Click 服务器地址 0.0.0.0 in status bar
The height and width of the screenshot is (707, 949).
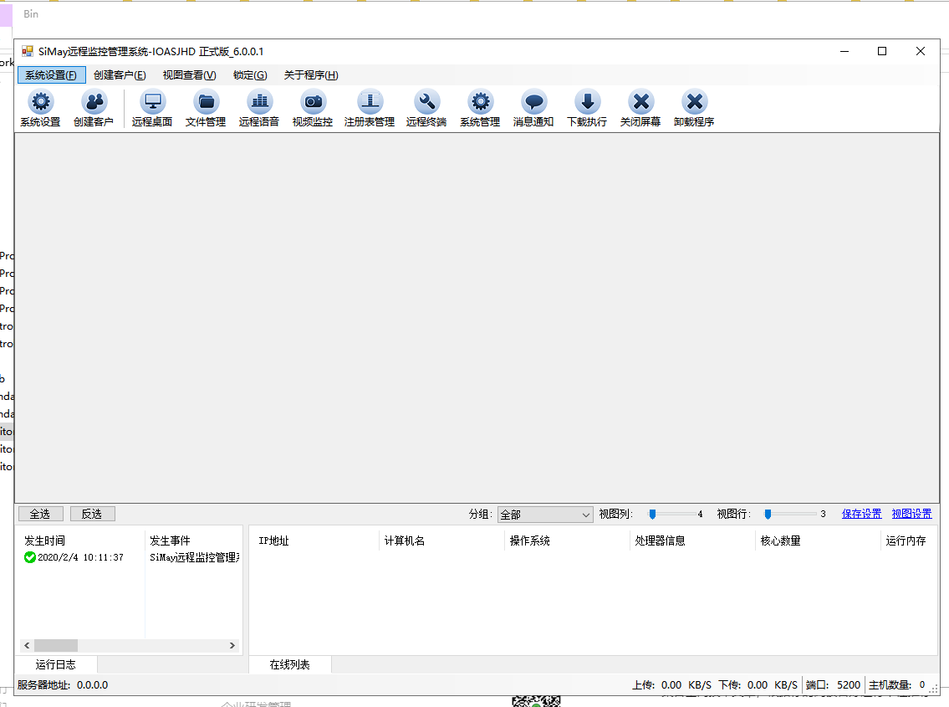pyautogui.click(x=63, y=685)
